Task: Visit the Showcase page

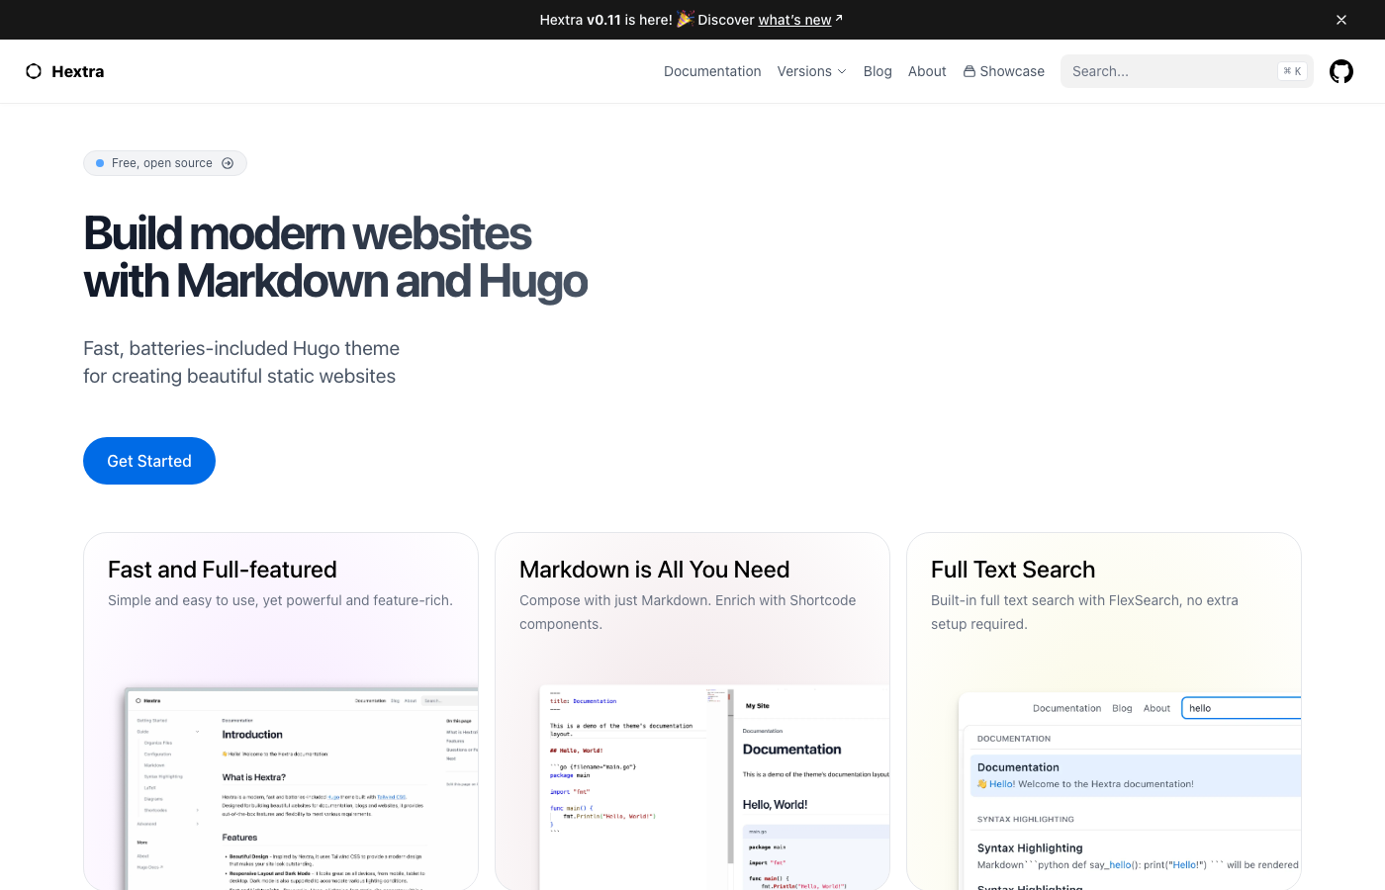Action: pos(1011,71)
